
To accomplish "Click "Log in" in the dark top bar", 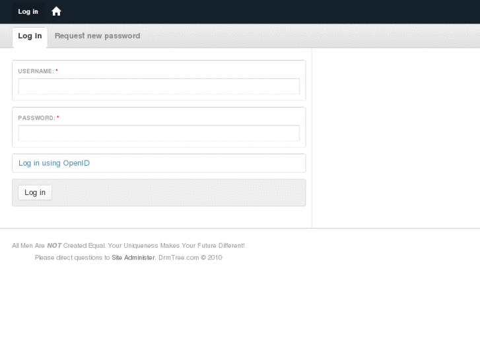I will (x=28, y=11).
